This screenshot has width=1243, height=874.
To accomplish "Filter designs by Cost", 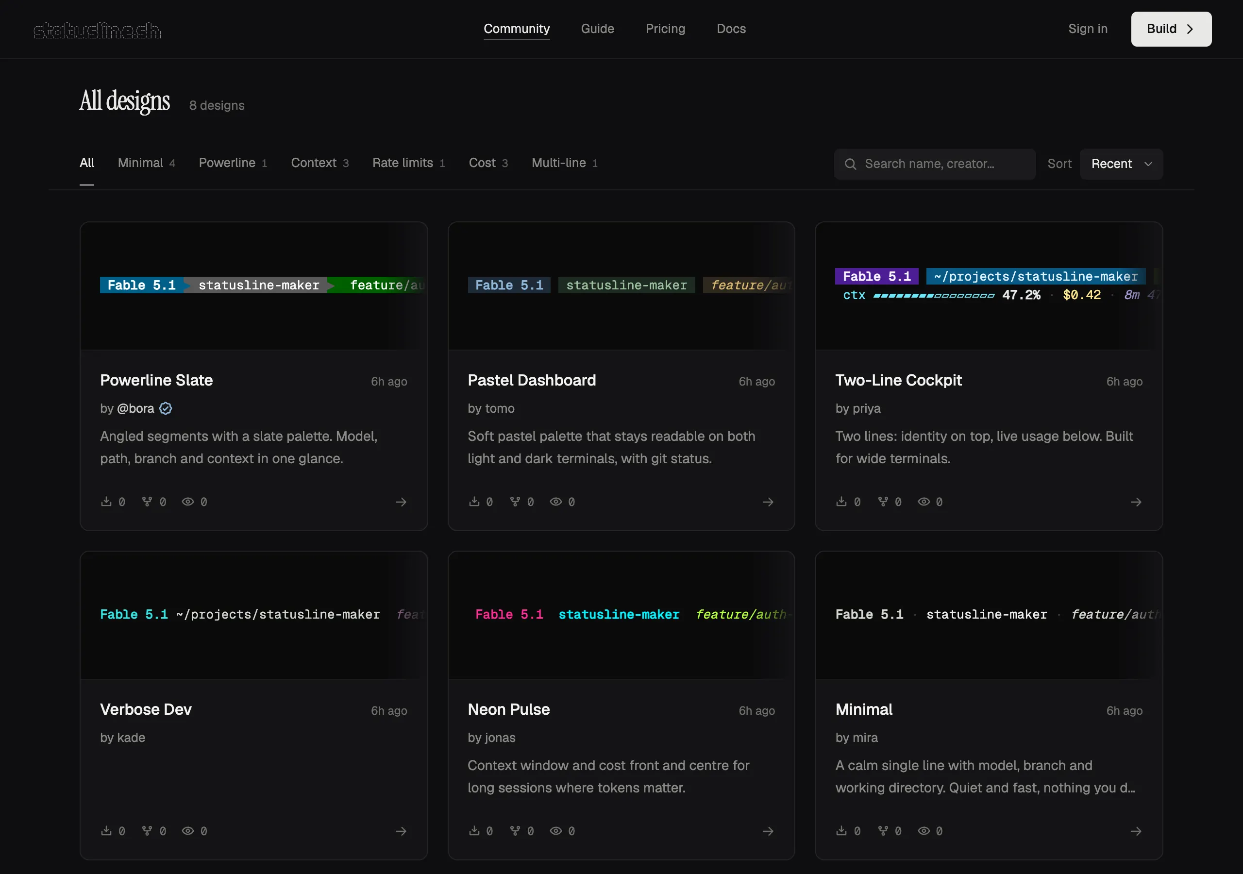I will point(488,163).
